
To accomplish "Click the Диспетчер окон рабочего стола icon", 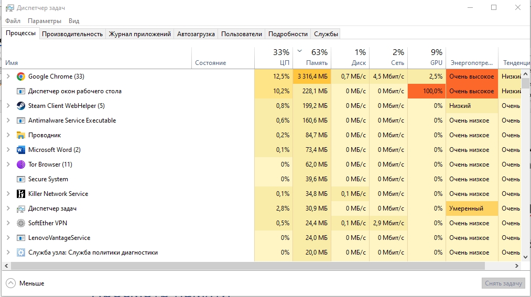I will click(x=20, y=91).
